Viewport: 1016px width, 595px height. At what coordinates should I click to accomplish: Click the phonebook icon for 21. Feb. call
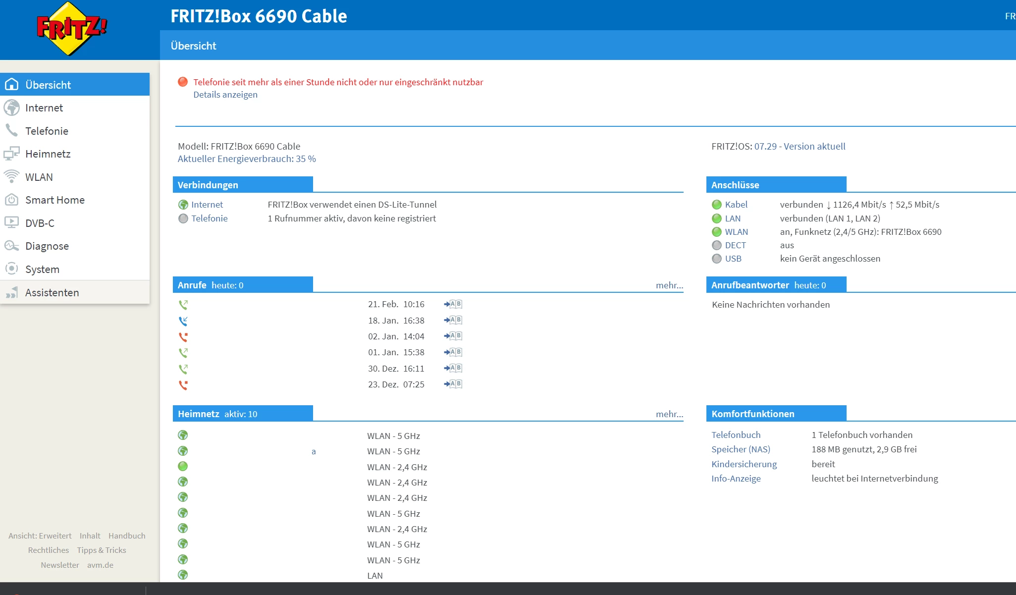point(453,304)
